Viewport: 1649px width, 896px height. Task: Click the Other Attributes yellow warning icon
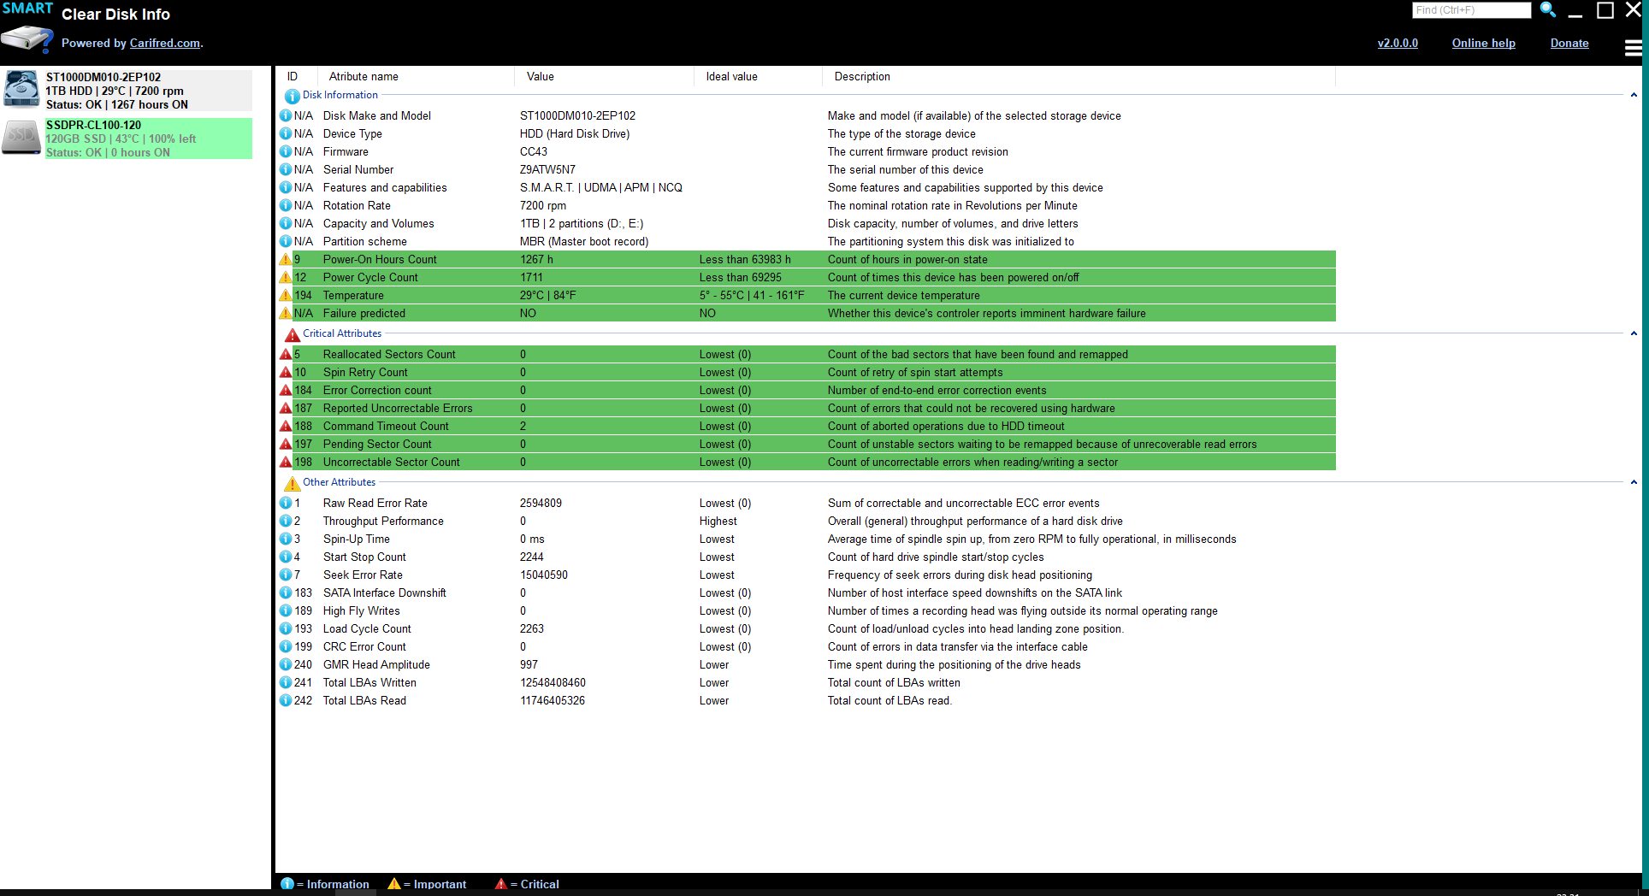[292, 483]
